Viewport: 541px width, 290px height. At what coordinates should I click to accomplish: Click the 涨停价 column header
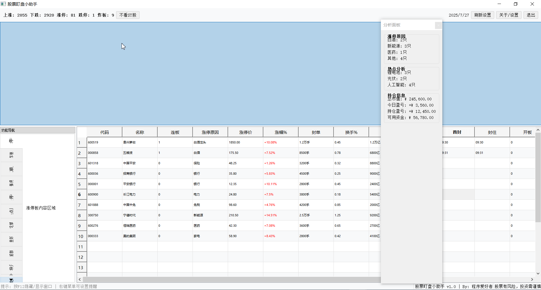245,132
